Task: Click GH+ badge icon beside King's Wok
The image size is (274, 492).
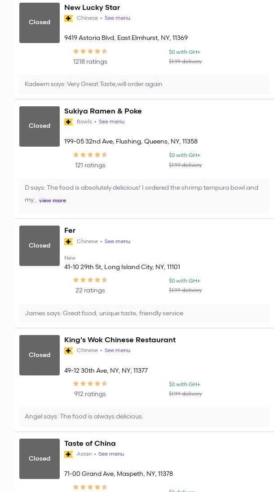Action: click(x=69, y=351)
